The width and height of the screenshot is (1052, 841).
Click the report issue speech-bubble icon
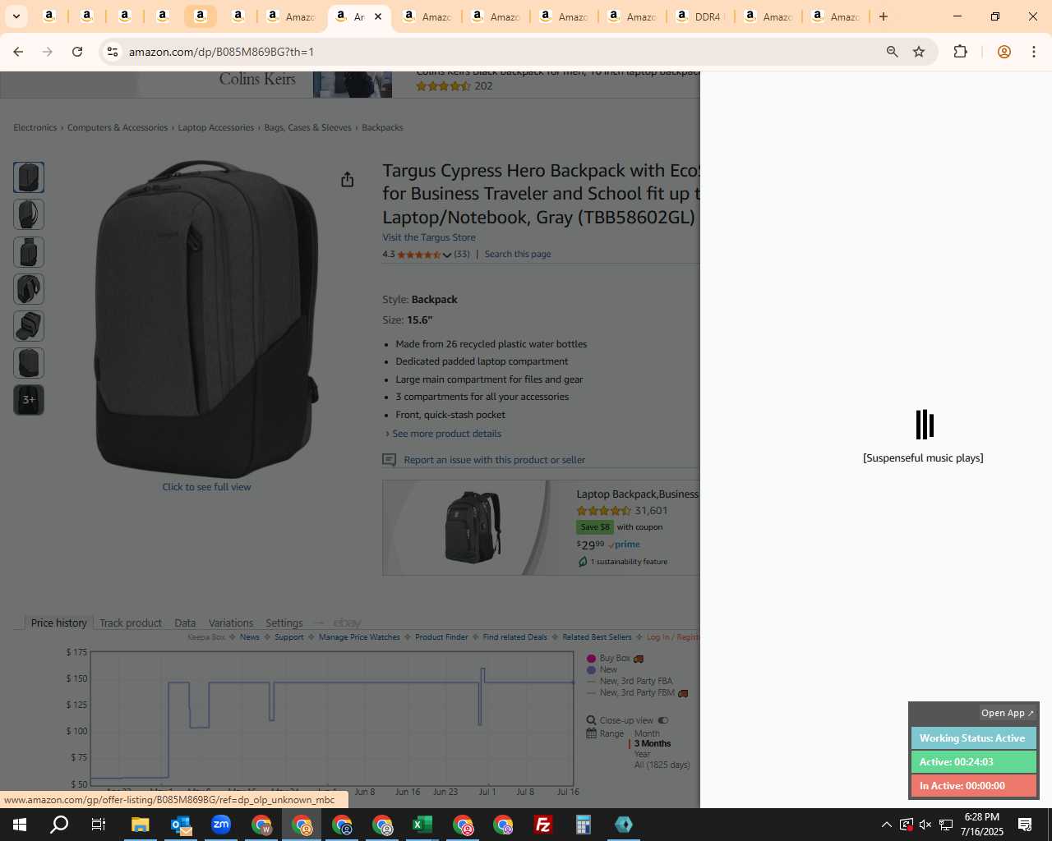point(390,460)
